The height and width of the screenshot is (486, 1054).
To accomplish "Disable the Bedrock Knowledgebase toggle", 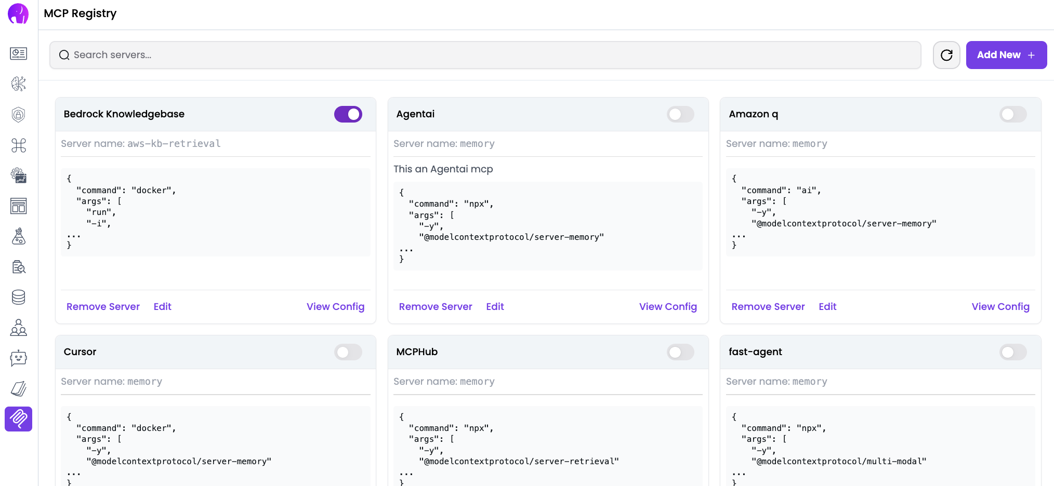I will click(348, 114).
